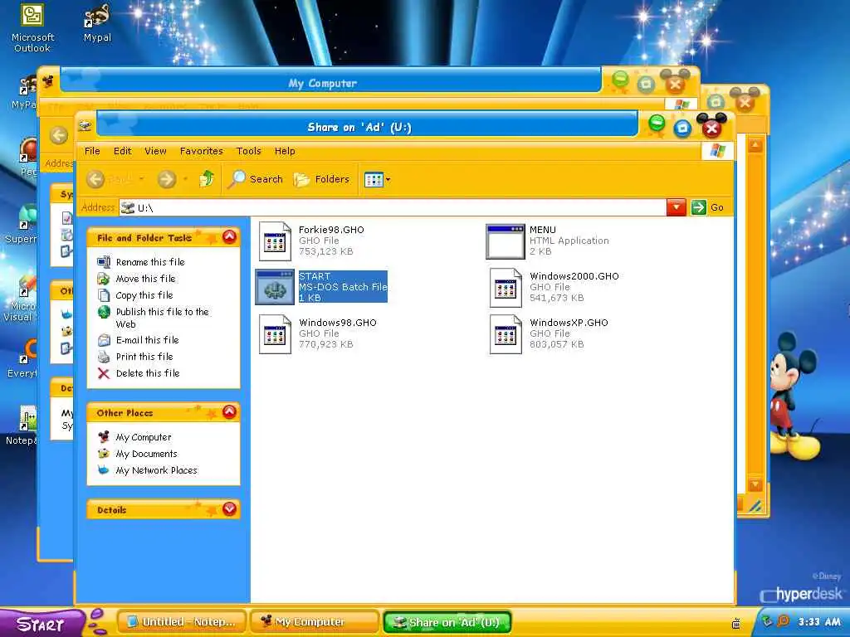Open the Favorites menu
Image resolution: width=850 pixels, height=637 pixels.
point(202,151)
